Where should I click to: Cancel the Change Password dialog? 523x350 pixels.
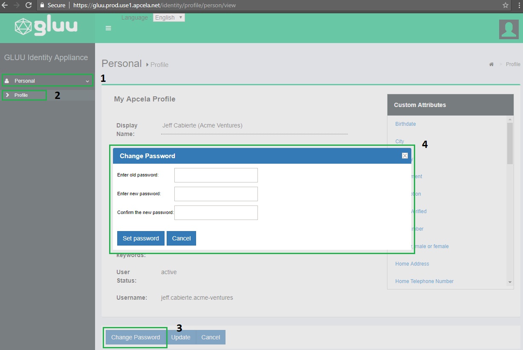coord(181,238)
